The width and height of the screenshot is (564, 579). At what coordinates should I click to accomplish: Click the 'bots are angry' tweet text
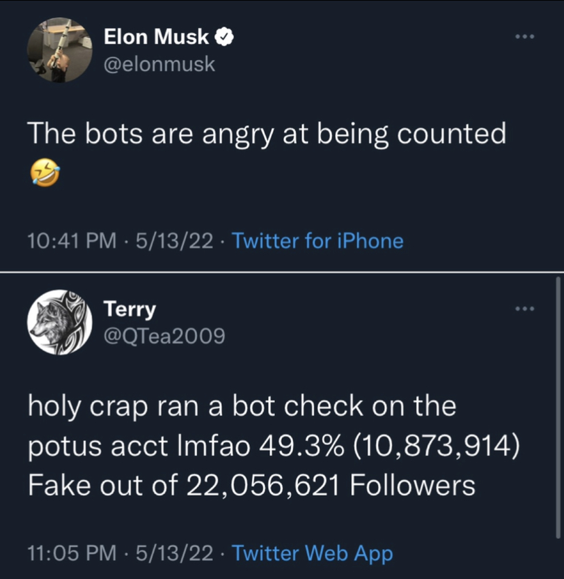coord(267,134)
